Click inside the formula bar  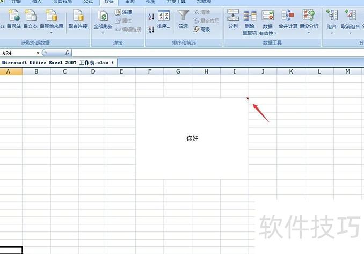click(x=218, y=53)
